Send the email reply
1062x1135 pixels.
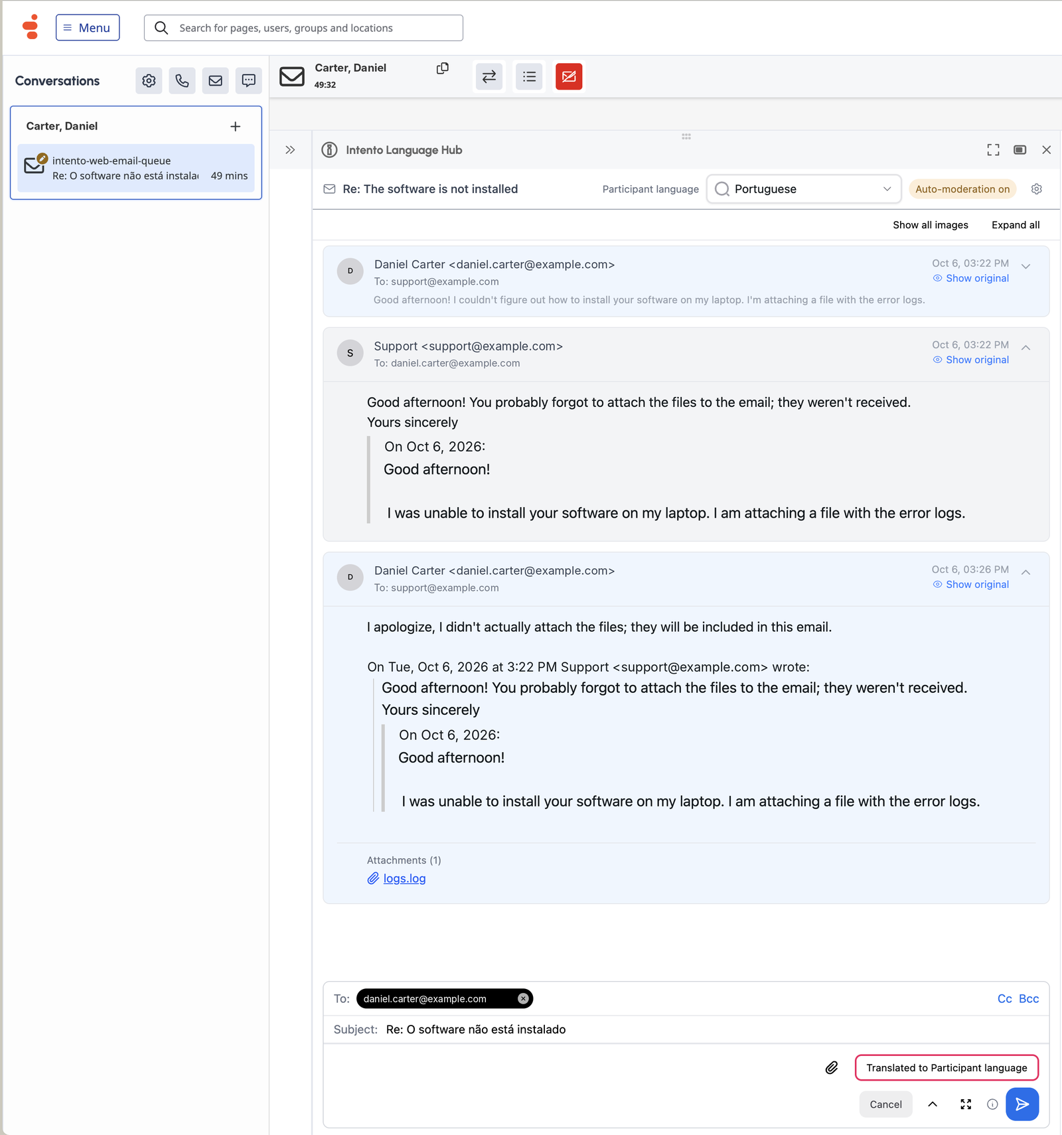click(1022, 1104)
